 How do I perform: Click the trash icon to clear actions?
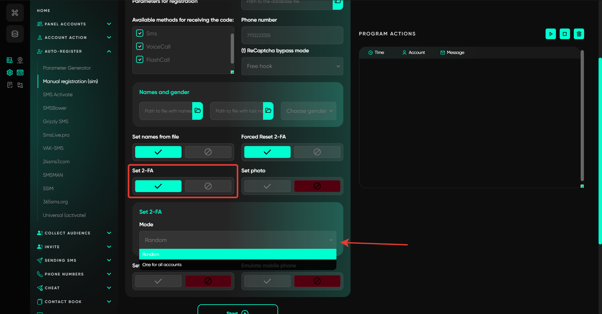tap(579, 34)
